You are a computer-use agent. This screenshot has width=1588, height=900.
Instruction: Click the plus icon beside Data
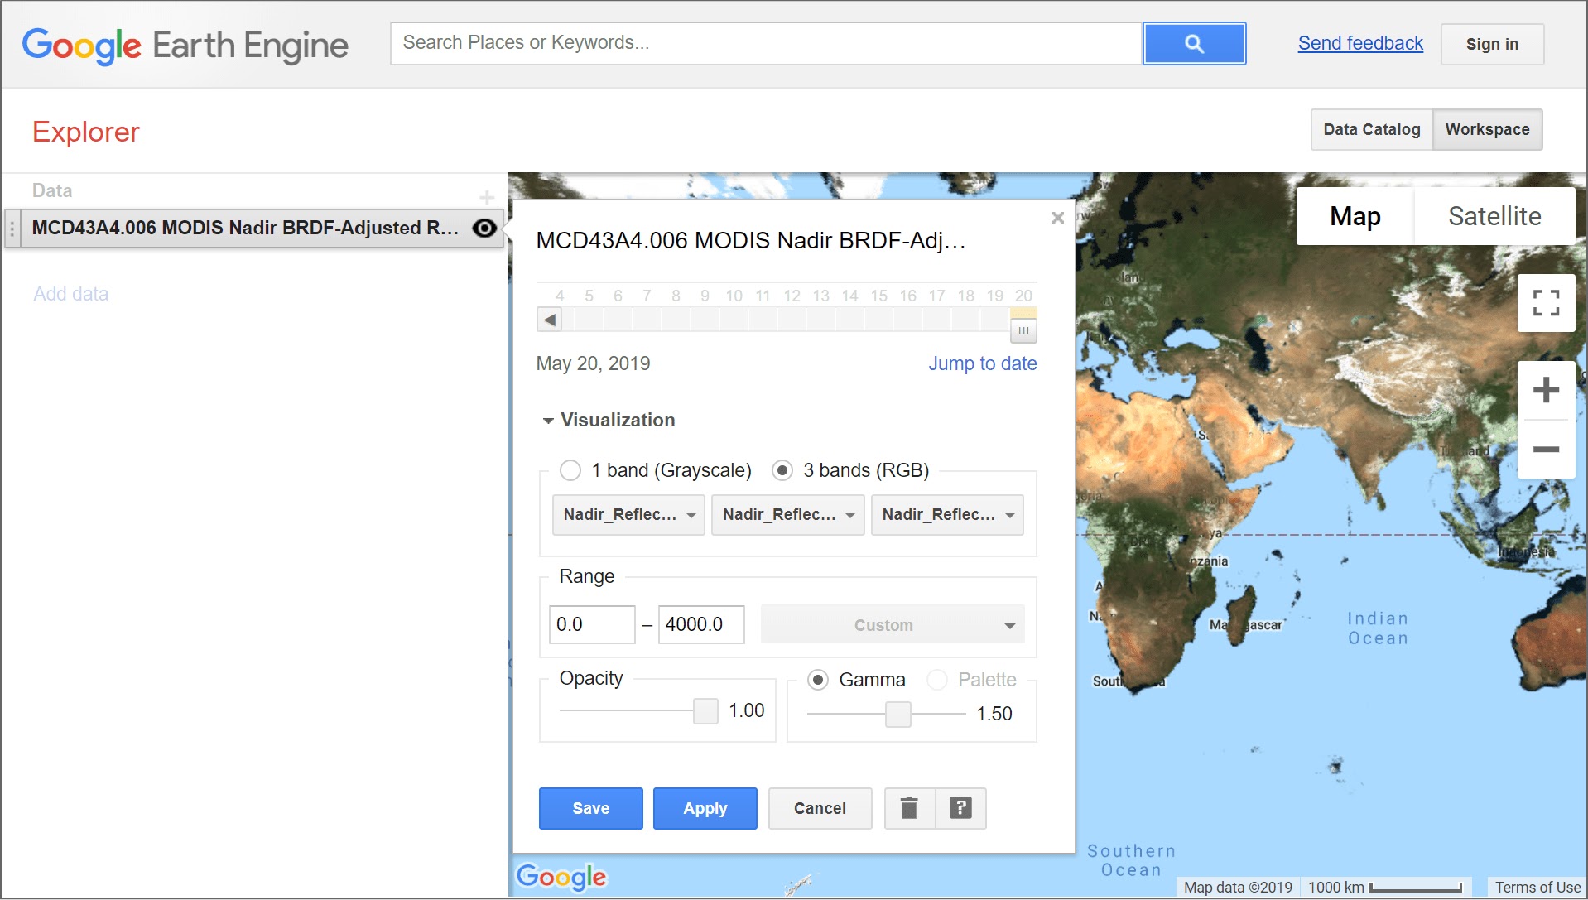[x=487, y=197]
